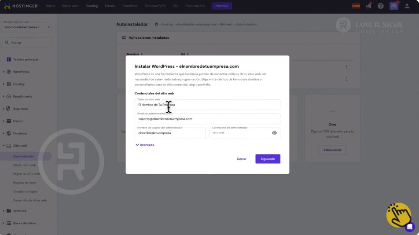Viewport: 419px width, 235px height.
Task: Open SSL in top navigation
Action: pyautogui.click(x=175, y=6)
